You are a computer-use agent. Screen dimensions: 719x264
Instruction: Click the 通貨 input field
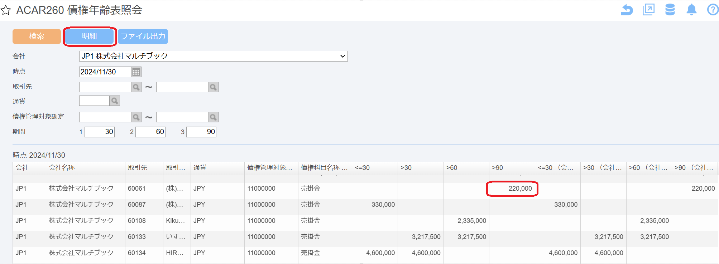(94, 101)
